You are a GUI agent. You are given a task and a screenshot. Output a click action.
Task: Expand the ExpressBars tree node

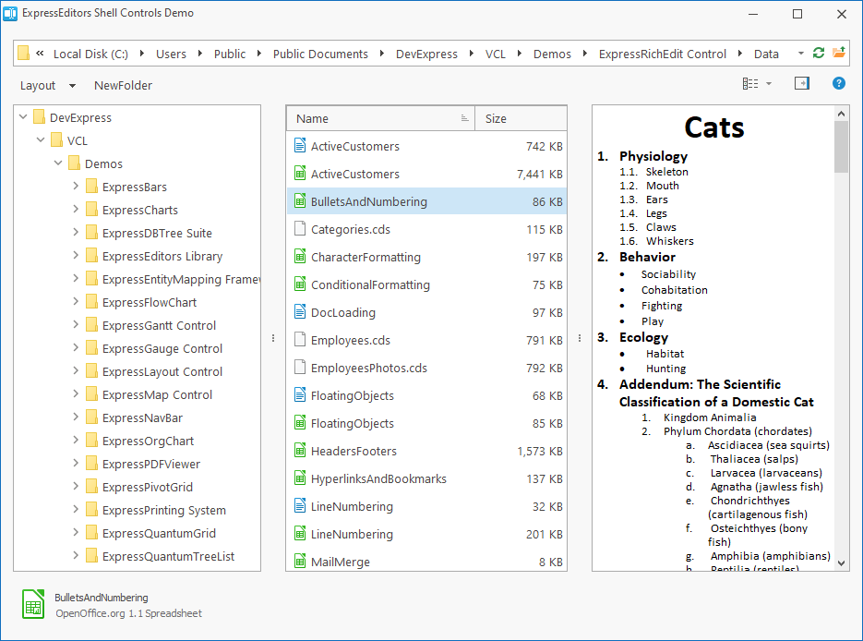tap(75, 187)
